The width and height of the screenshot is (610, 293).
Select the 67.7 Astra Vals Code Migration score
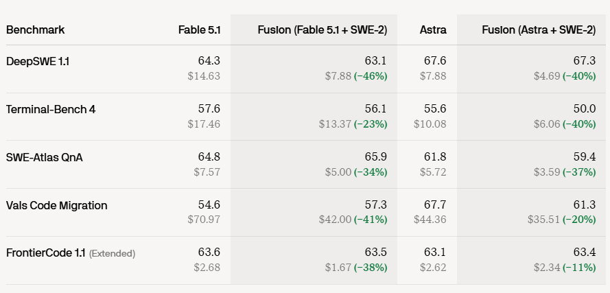tap(435, 204)
